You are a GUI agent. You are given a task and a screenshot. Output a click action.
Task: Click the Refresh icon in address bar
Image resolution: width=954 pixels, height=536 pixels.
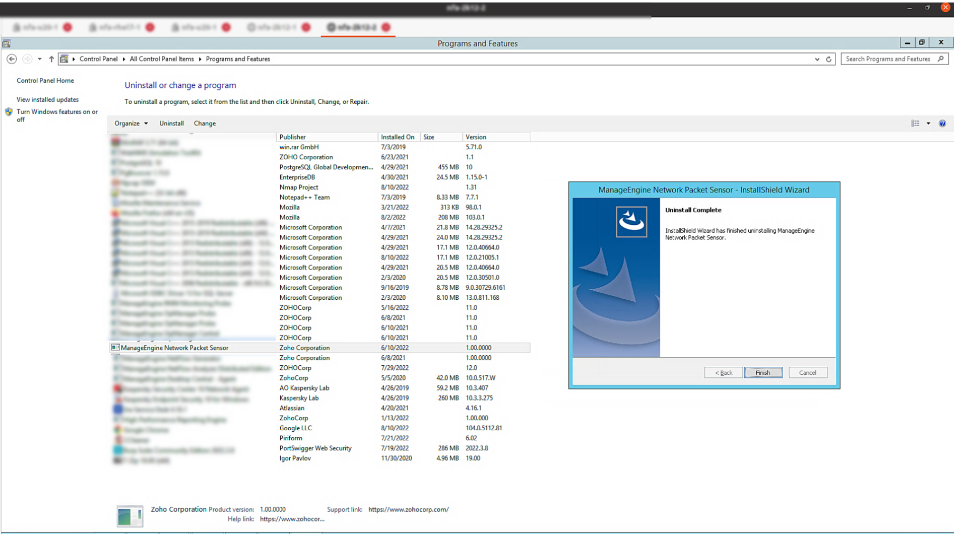(x=829, y=59)
